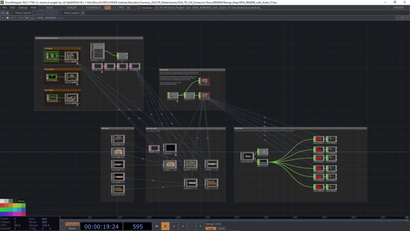Switch the timeline display to Beats

[x=72, y=228]
